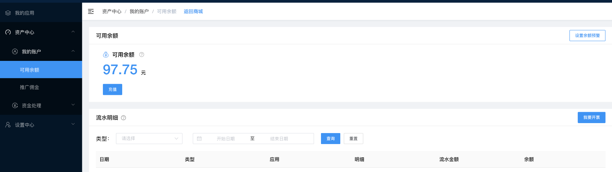The width and height of the screenshot is (612, 172).
Task: Click the gauge icon beside 资产中心
Action: (x=8, y=32)
